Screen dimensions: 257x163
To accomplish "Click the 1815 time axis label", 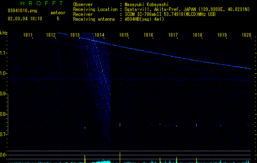I will coord(124,35).
